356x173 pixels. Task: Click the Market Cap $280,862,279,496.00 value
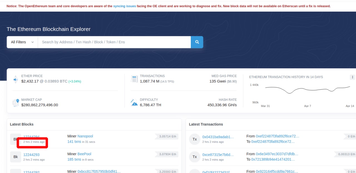(x=40, y=105)
